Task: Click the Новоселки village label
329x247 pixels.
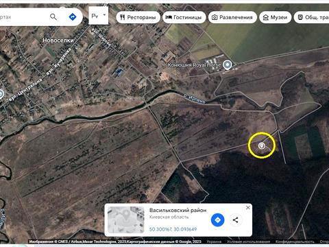Action: pyautogui.click(x=58, y=40)
